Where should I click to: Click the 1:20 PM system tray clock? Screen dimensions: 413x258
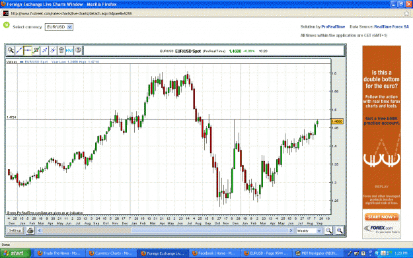pyautogui.click(x=401, y=253)
